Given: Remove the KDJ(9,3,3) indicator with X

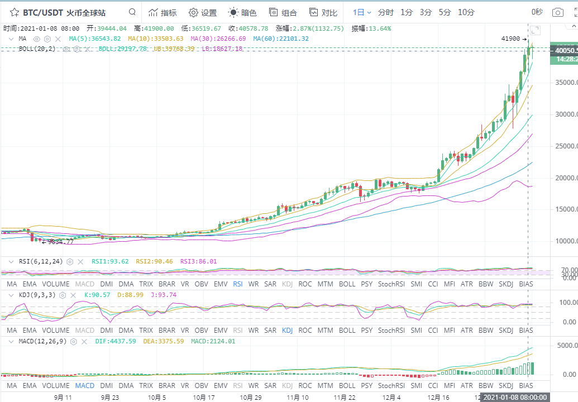Looking at the screenshot, I should click(74, 295).
